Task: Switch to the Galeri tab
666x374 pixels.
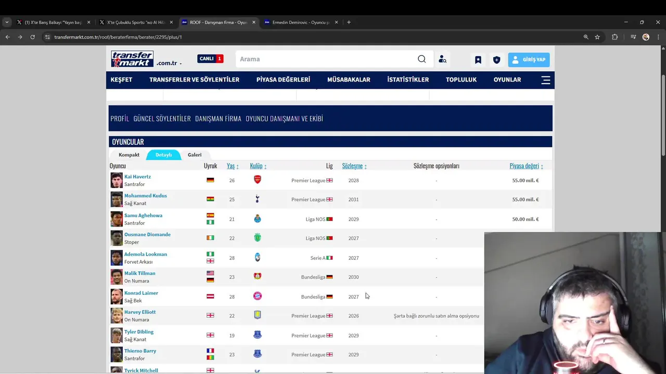Action: click(195, 155)
